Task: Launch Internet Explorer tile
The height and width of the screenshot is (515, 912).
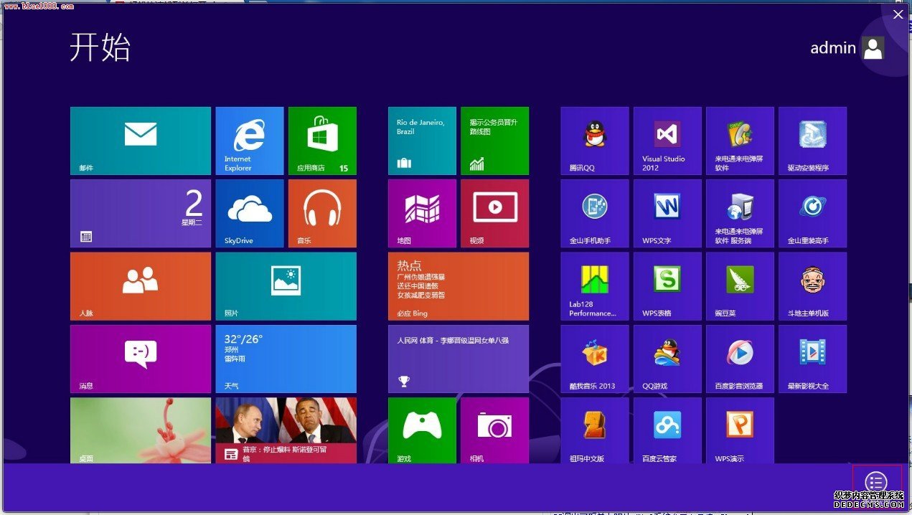Action: coord(250,141)
